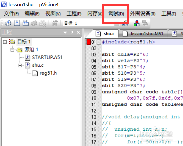Click line number 03 in gutter
Viewport: 183px width, 146px height.
94,55
